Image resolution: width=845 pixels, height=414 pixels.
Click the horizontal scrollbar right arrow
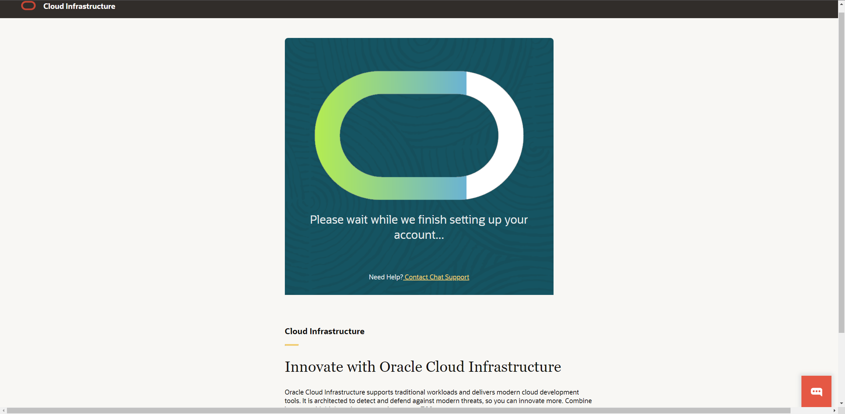coord(835,411)
